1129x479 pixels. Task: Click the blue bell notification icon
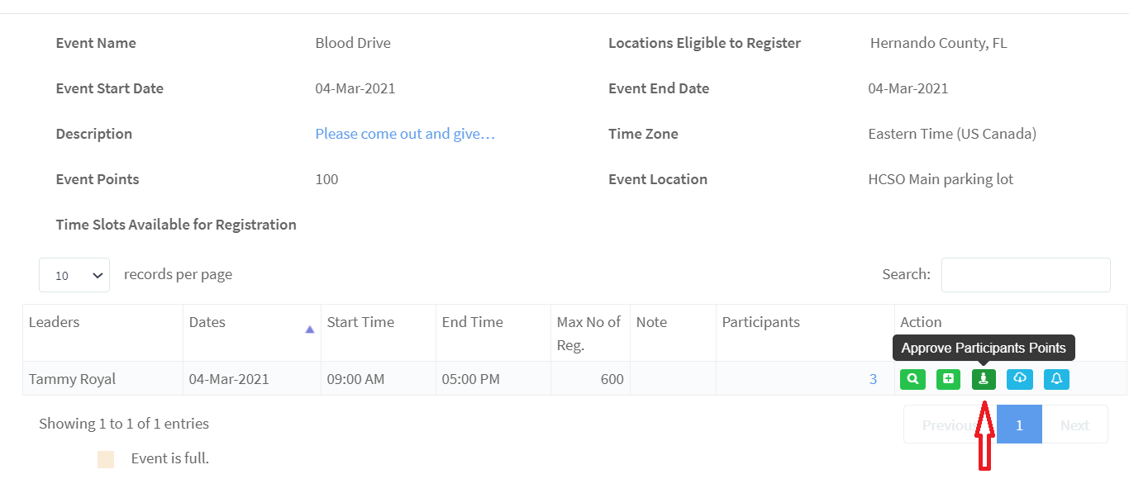(1056, 379)
